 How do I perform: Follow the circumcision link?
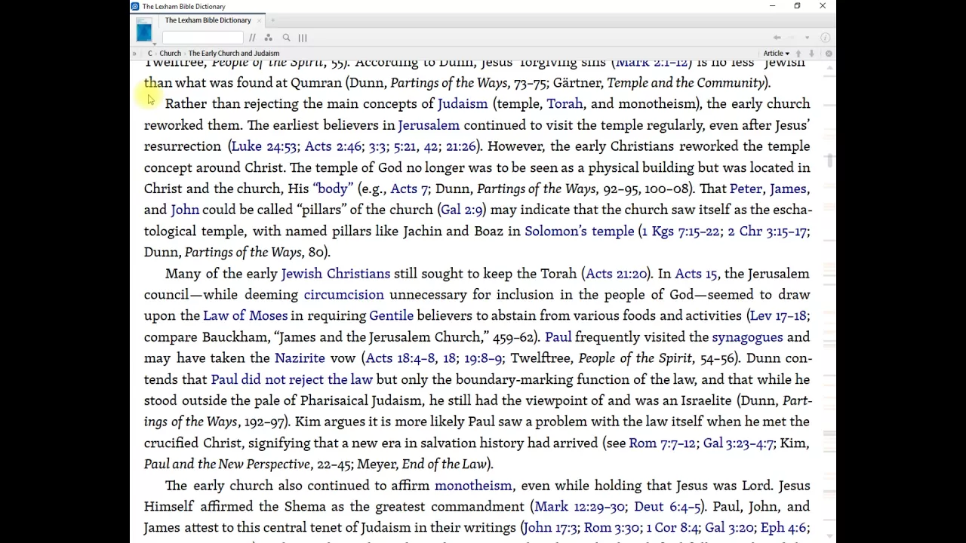(344, 295)
